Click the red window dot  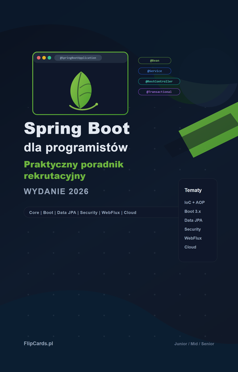pyautogui.click(x=39, y=58)
